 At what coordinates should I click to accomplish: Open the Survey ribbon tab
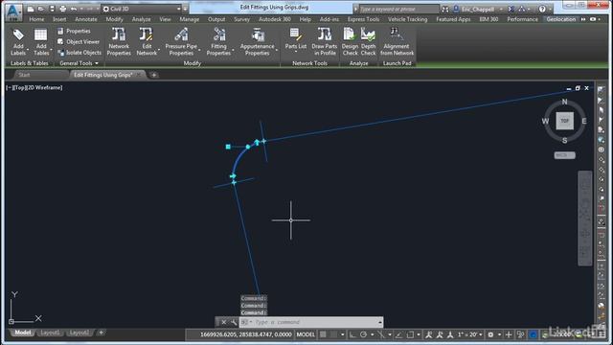coord(241,19)
